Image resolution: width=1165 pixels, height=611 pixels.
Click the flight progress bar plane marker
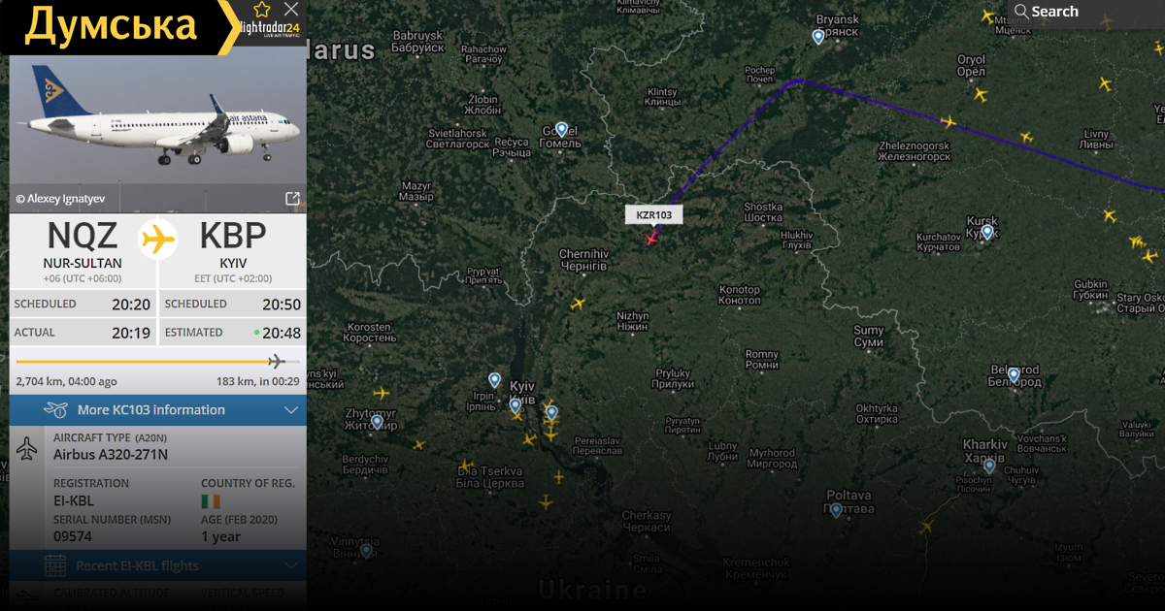pyautogui.click(x=276, y=362)
